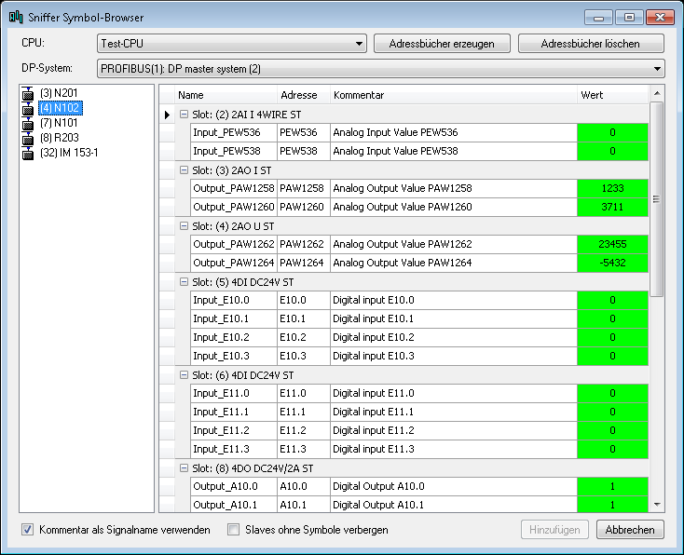Collapse the Slot (3) 2AO I ST group

[x=184, y=170]
